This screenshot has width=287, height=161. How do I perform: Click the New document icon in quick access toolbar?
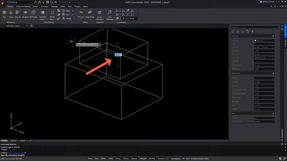35,2
